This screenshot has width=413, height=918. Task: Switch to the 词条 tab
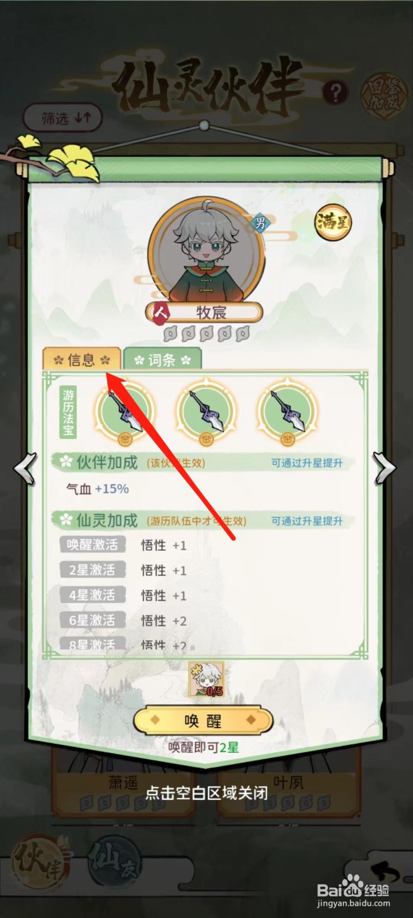(x=162, y=359)
